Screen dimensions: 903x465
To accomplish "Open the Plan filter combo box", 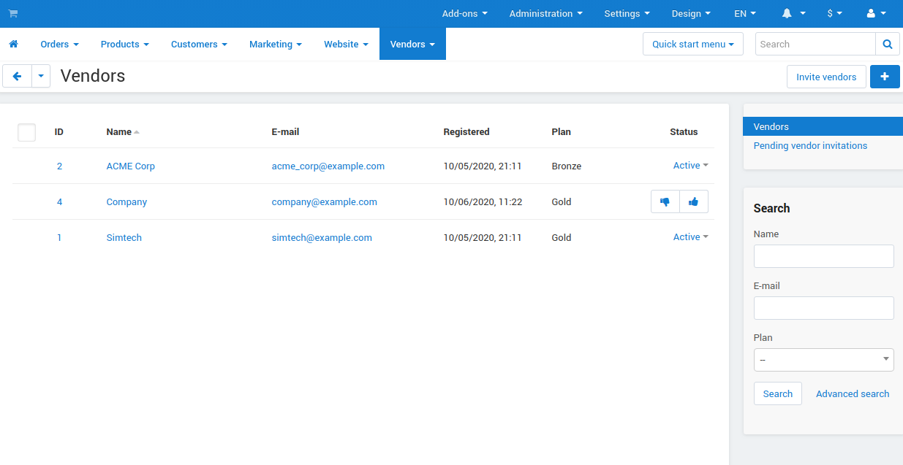I will click(824, 360).
